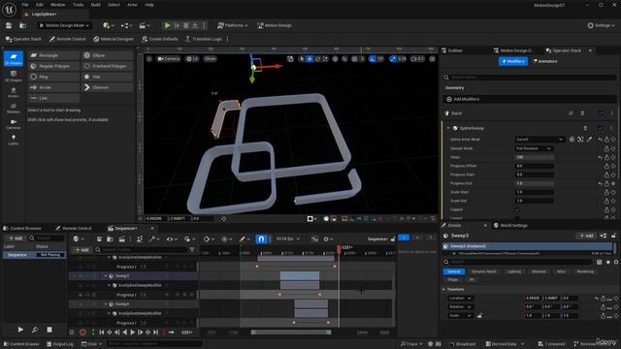The height and width of the screenshot is (349, 621).
Task: Click Add track button in sequencer
Action: coord(82,250)
